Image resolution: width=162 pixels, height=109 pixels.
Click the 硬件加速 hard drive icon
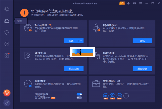pyautogui.click(x=28, y=56)
